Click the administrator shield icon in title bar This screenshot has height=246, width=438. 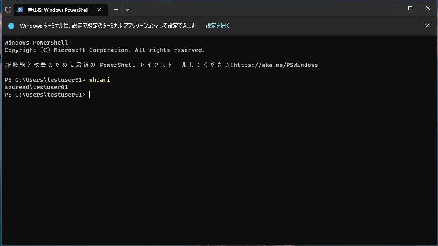(8, 10)
